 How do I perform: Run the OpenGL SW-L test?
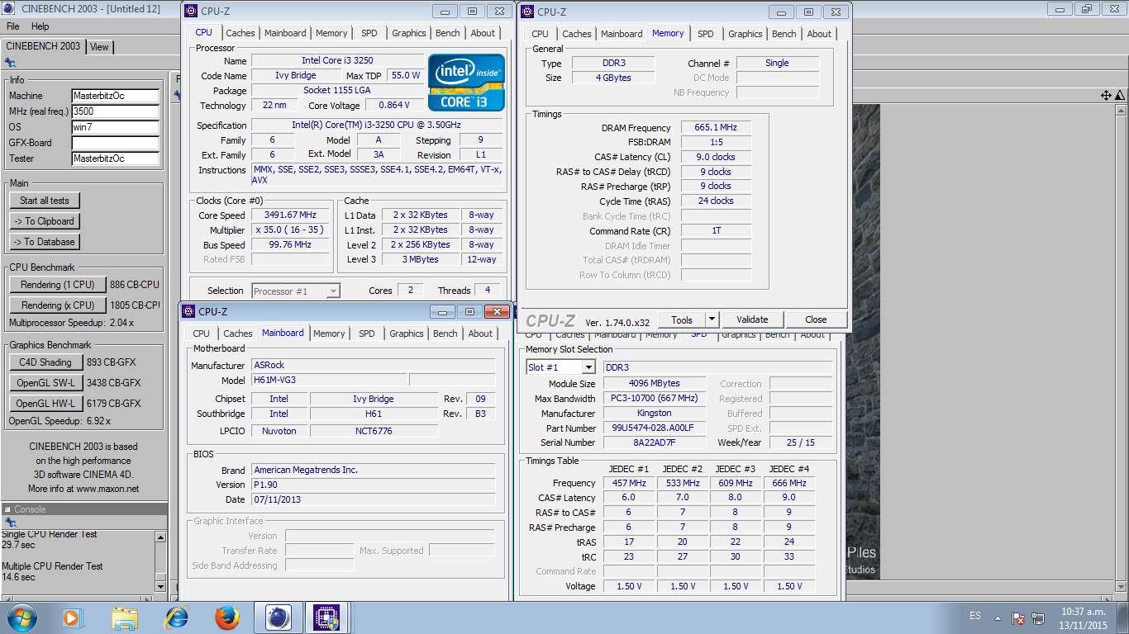click(x=45, y=383)
